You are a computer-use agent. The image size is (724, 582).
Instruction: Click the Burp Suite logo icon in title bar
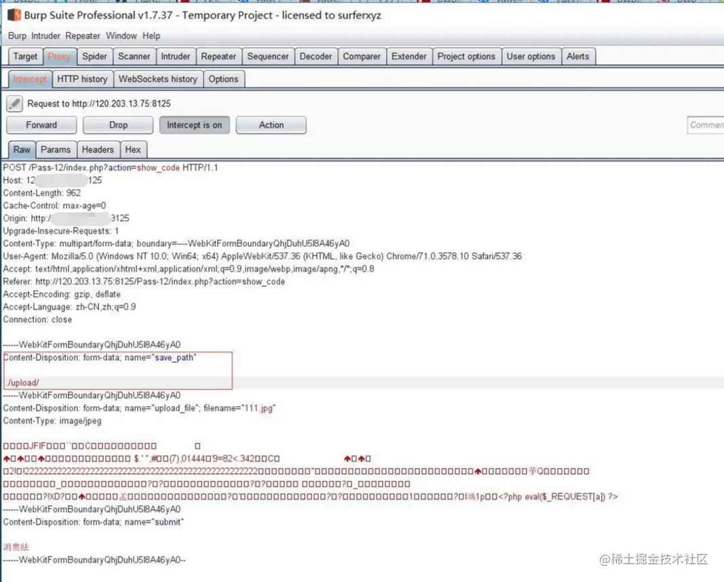click(14, 15)
